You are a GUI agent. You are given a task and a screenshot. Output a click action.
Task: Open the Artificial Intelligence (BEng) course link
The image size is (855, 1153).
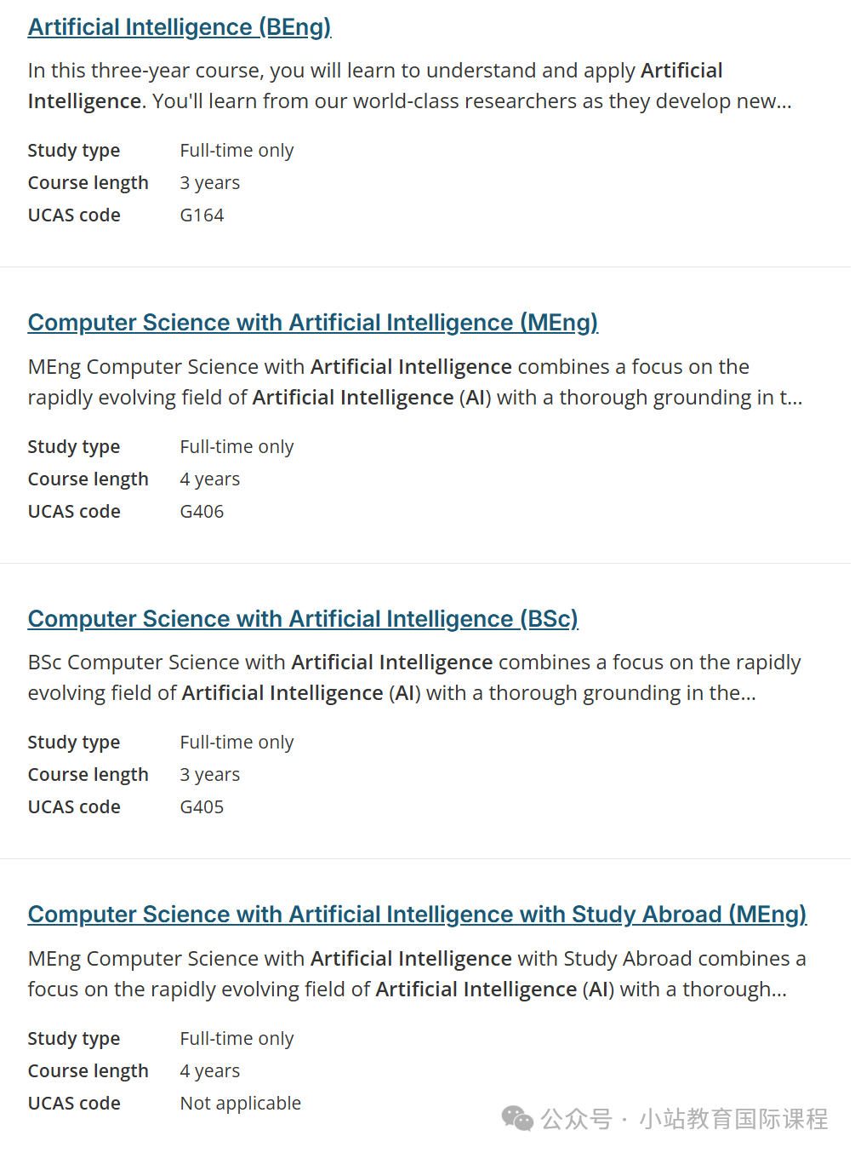click(x=180, y=27)
